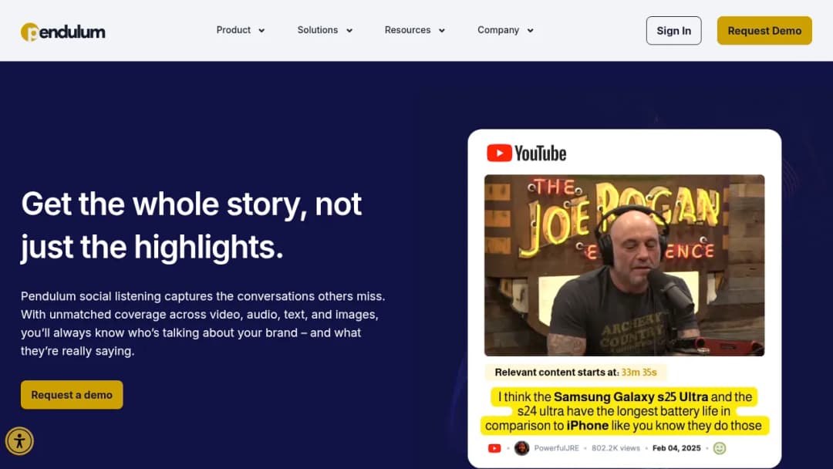
Task: Click the bold 'iPhone' word in the quote
Action: click(588, 426)
